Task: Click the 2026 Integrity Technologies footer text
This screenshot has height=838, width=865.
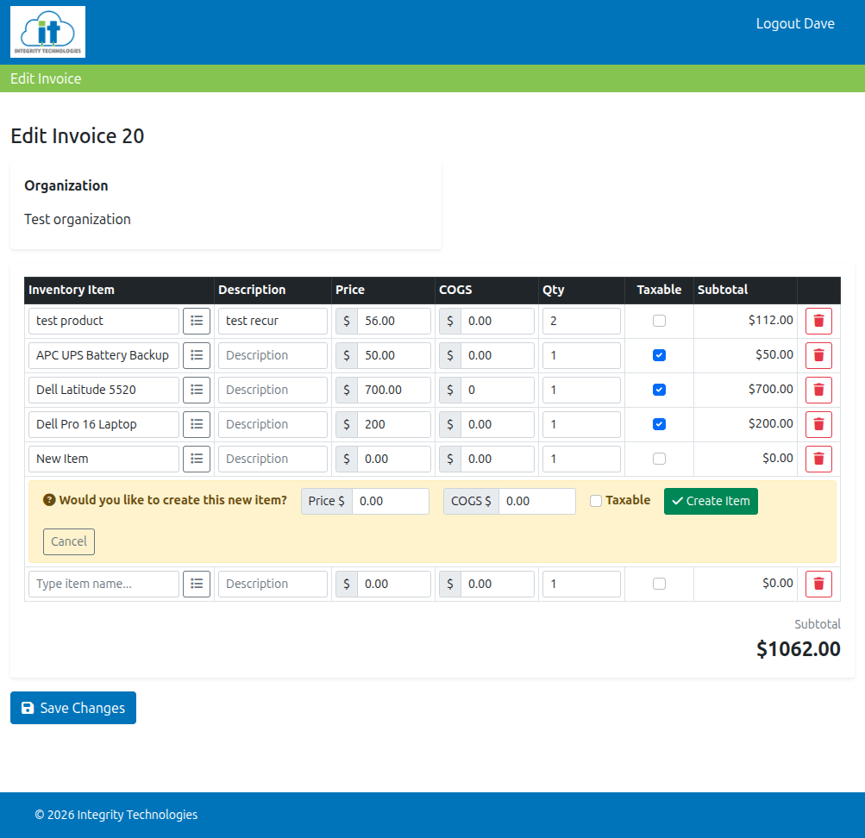Action: click(x=116, y=815)
